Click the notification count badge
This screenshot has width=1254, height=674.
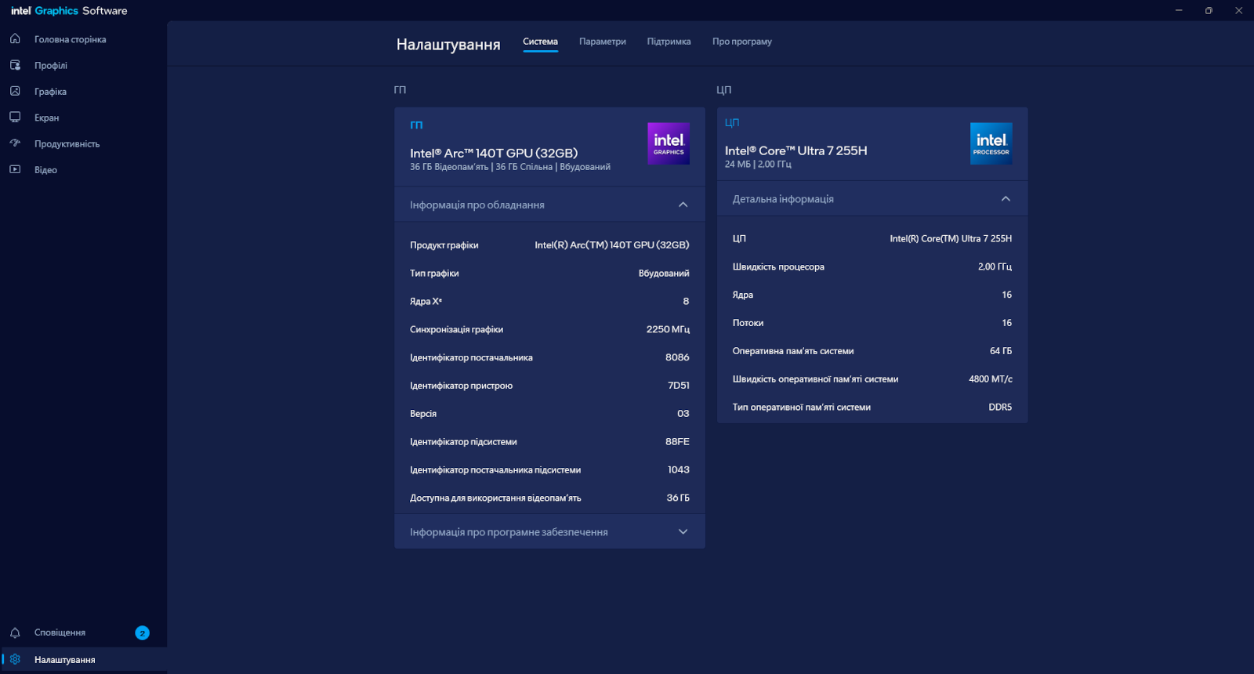(142, 632)
